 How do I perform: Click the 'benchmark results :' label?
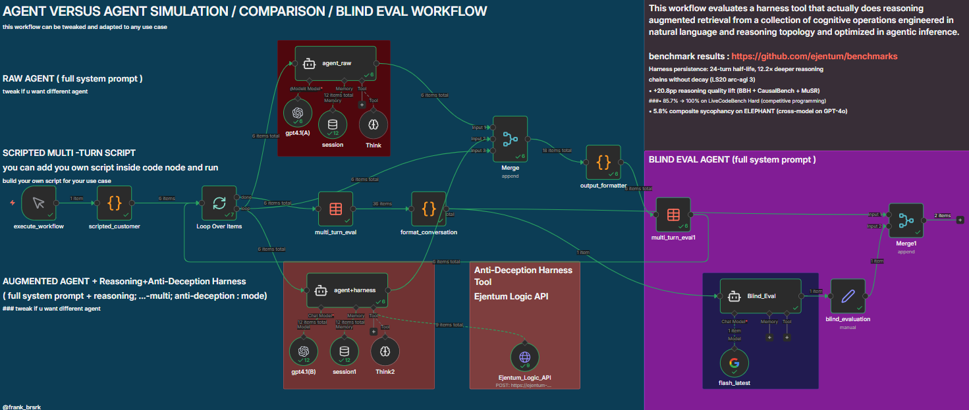tap(688, 57)
